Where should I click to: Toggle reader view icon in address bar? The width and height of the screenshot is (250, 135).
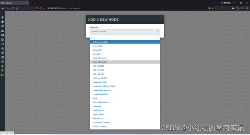pyautogui.click(x=209, y=8)
